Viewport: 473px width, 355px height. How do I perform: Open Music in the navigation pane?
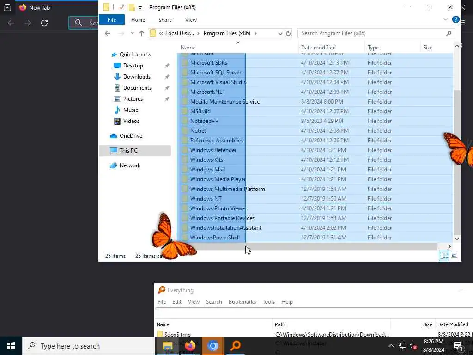tap(130, 110)
